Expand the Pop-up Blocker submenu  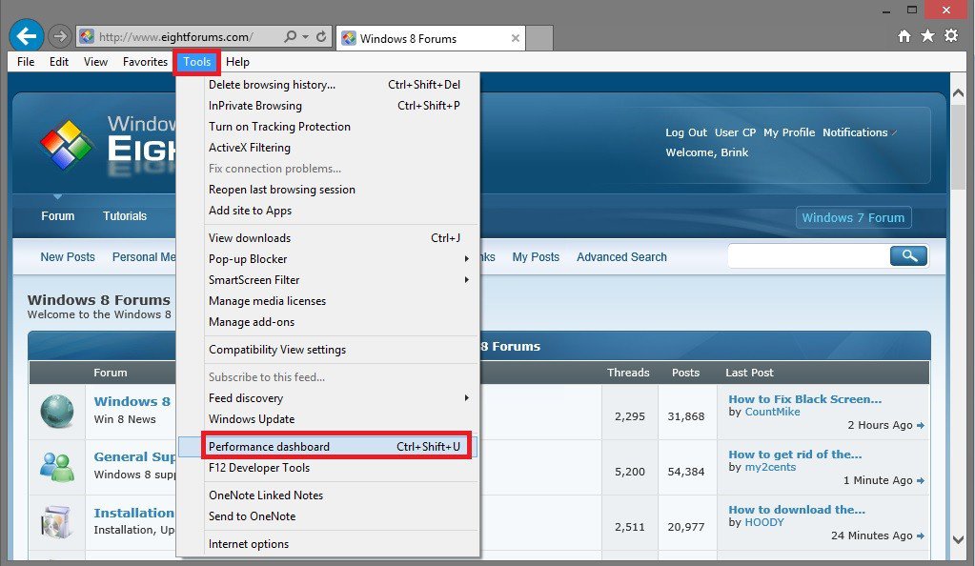tap(466, 259)
